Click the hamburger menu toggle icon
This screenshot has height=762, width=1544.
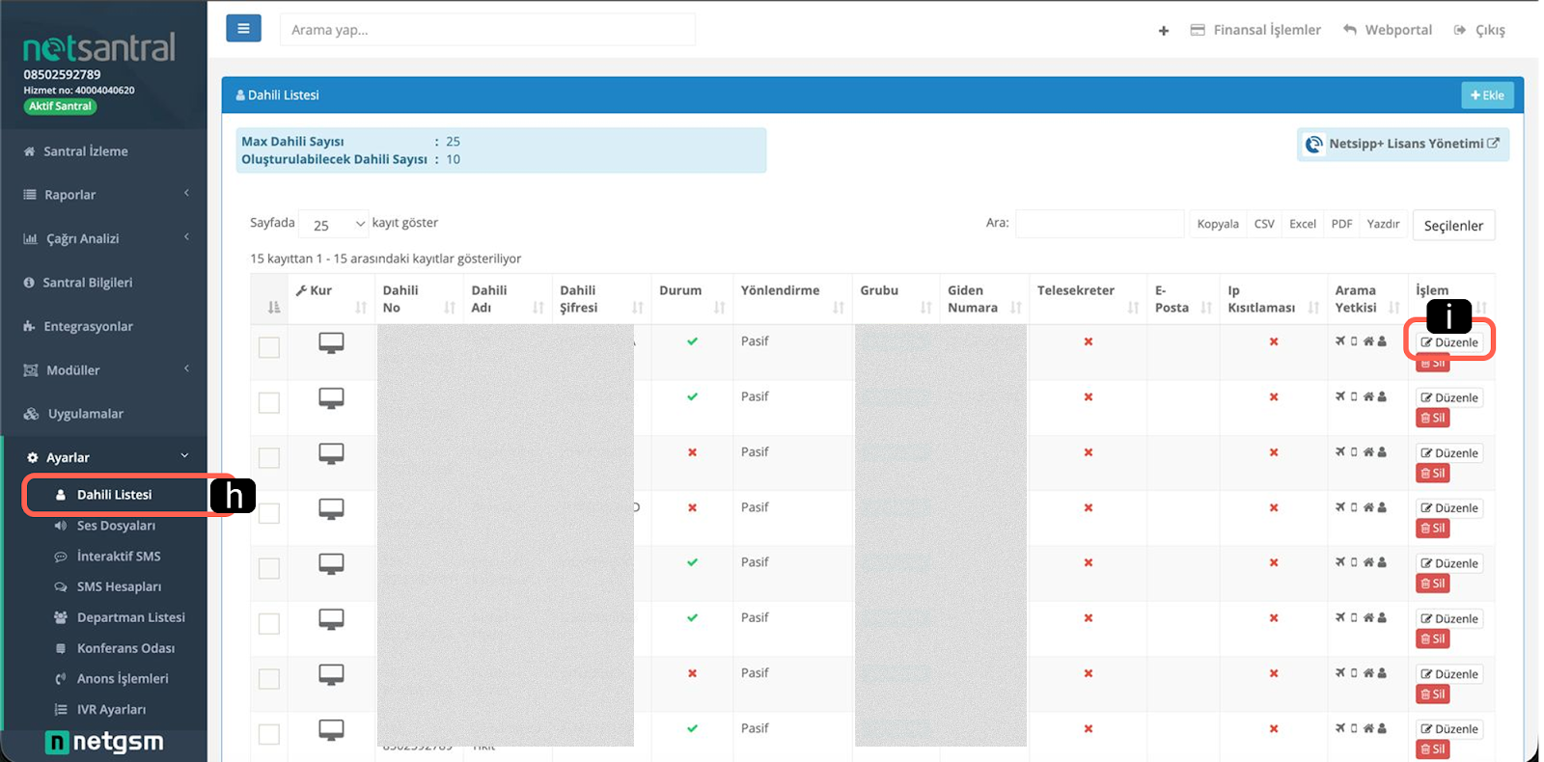[x=243, y=29]
